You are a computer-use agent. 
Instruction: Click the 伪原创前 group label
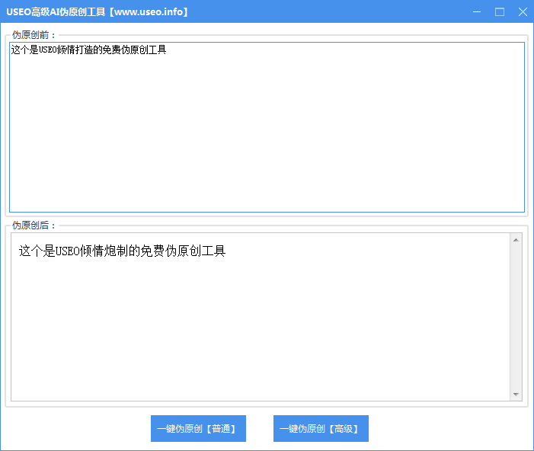34,35
